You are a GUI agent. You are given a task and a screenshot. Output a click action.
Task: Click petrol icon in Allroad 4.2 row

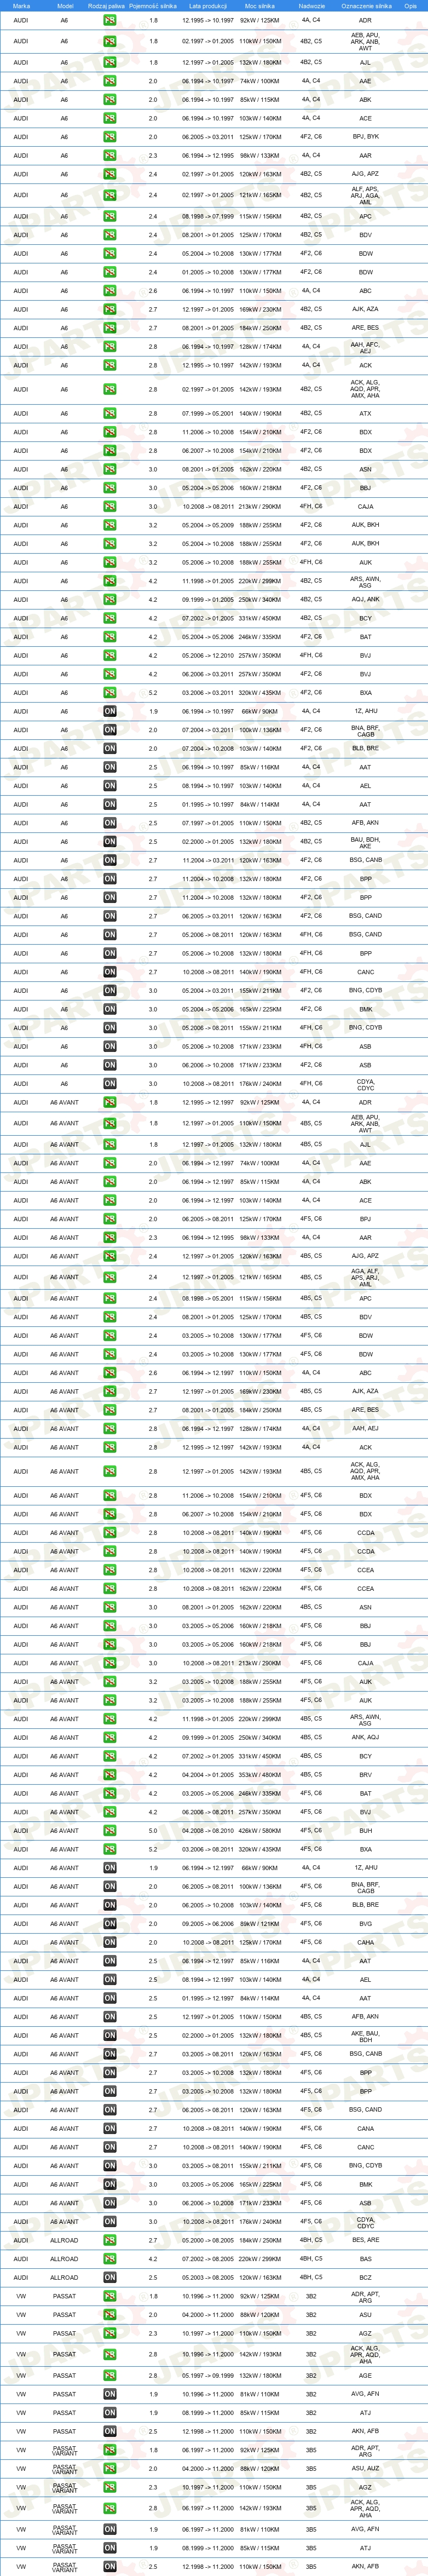click(110, 2259)
